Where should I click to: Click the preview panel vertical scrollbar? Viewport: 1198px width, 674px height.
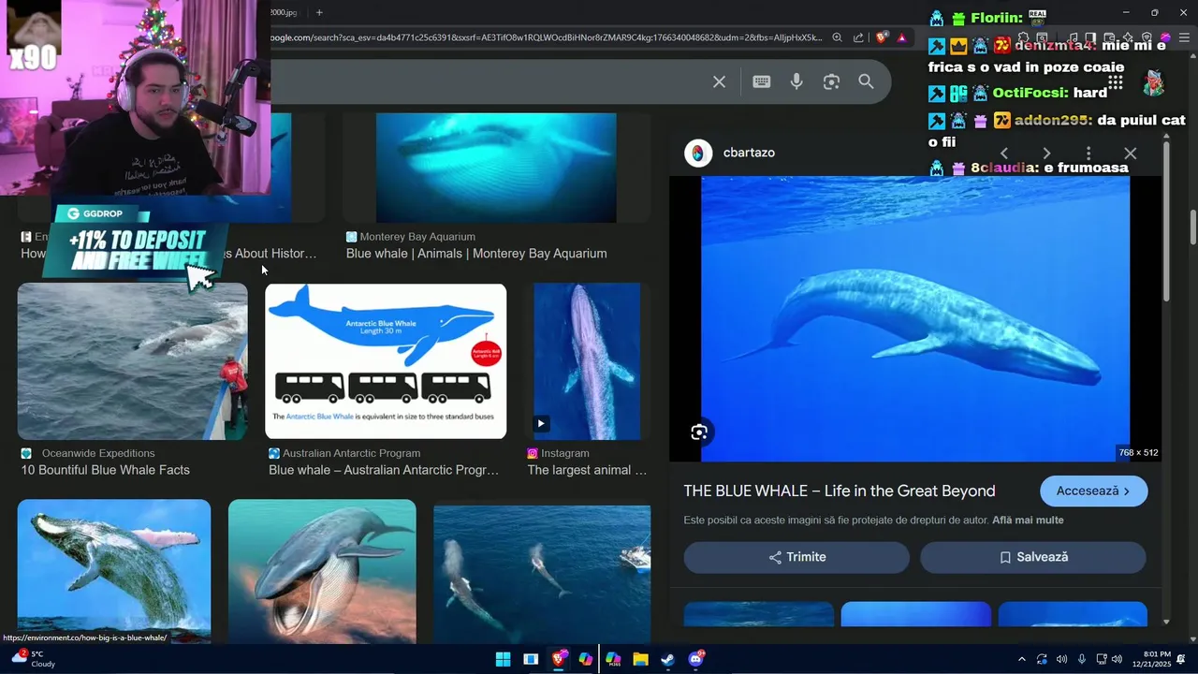click(1166, 222)
